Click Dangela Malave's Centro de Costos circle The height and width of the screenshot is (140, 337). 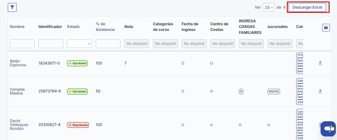click(211, 91)
